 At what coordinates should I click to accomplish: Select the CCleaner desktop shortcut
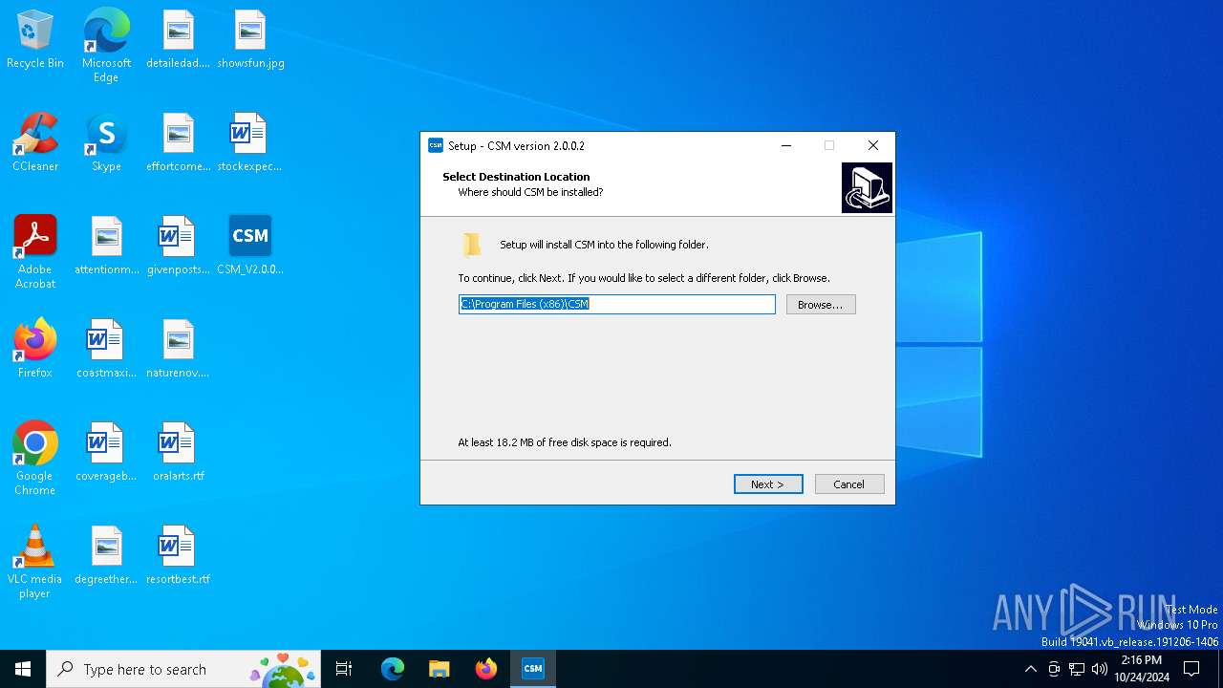(x=35, y=142)
